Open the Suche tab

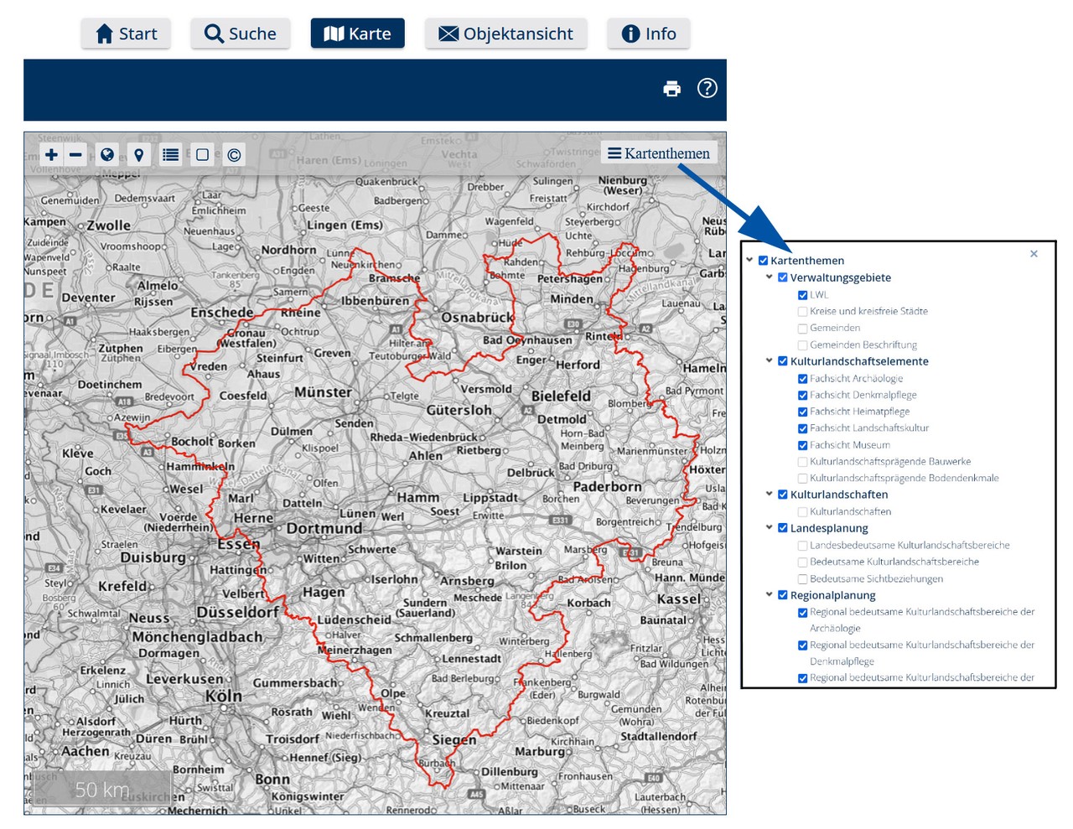(241, 34)
